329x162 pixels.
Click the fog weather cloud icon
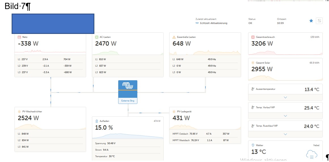click(312, 155)
